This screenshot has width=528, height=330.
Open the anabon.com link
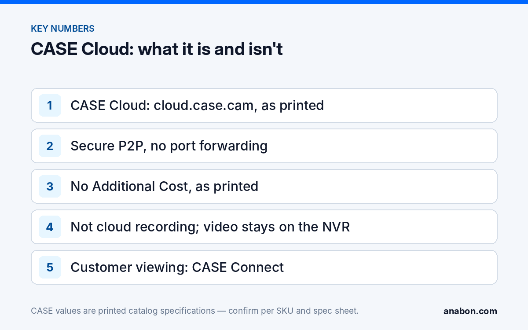[x=470, y=311]
